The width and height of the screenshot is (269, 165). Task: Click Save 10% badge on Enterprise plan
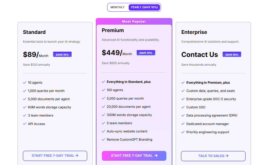tap(232, 55)
